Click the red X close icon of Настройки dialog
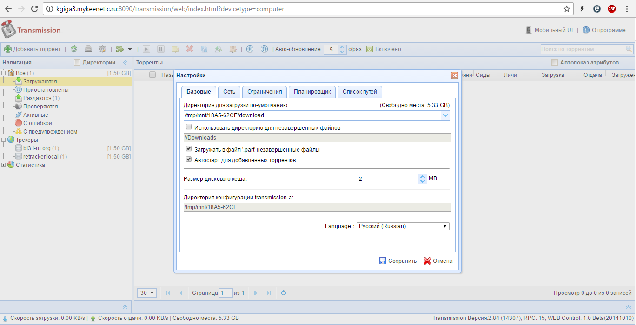 454,76
